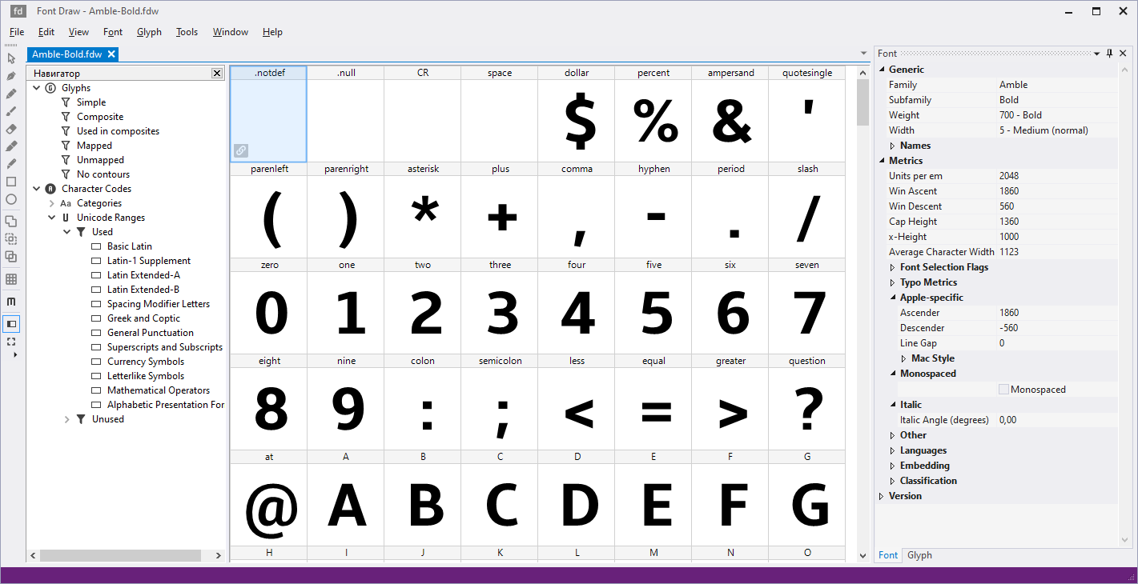
Task: Show more tools via toolbar overflow arrow
Action: click(x=14, y=354)
